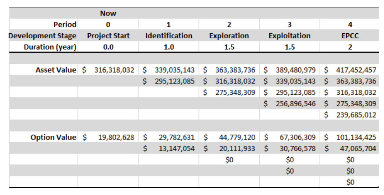Click the 'Development Stage' label cell
The image size is (384, 195).
pos(40,36)
